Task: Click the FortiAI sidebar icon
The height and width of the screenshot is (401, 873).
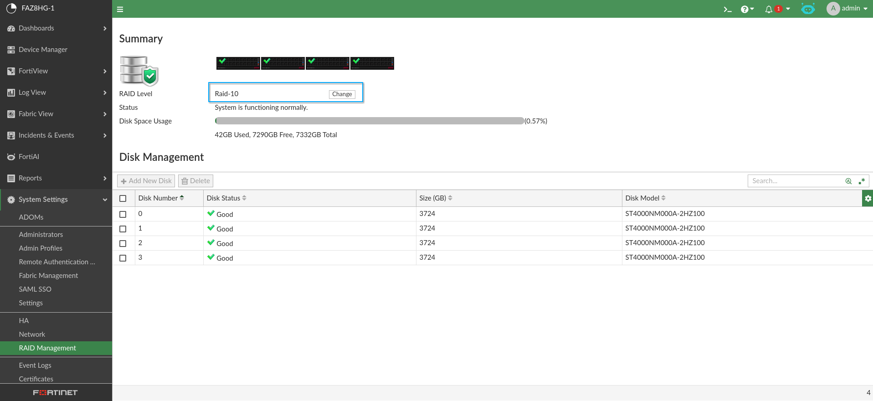Action: pos(11,157)
